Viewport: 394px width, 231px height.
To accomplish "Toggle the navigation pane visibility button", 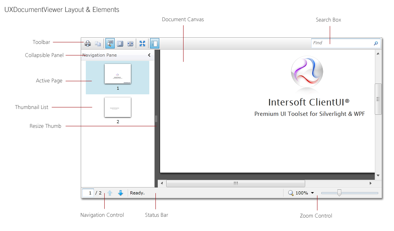I will pos(154,44).
